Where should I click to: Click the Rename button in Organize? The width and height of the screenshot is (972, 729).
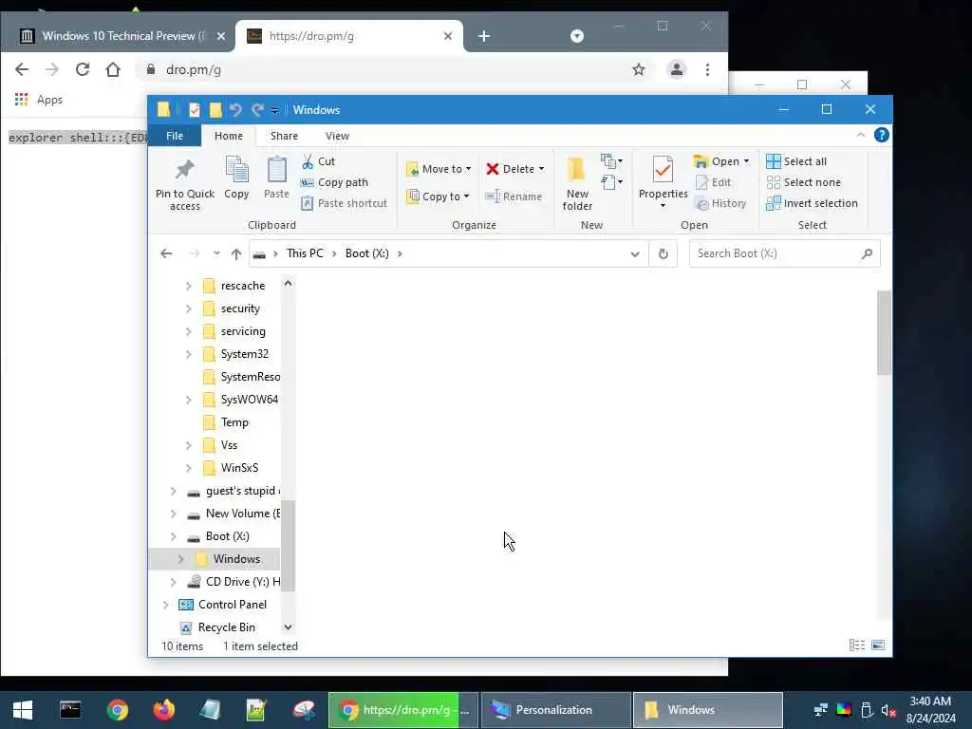pyautogui.click(x=514, y=196)
